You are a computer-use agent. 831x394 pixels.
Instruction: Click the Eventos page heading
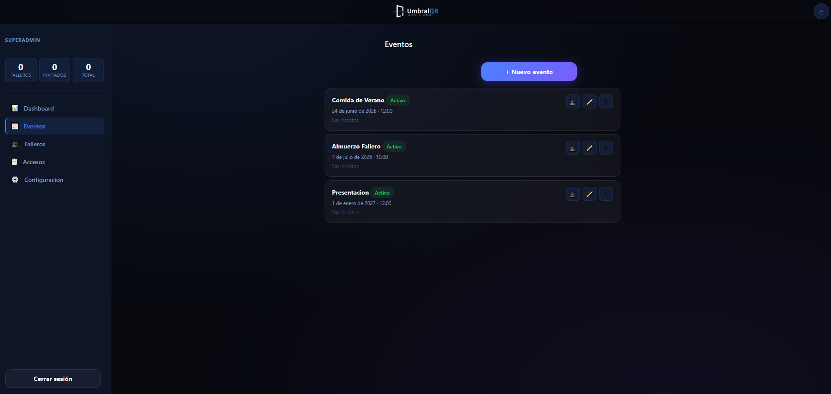(x=399, y=44)
